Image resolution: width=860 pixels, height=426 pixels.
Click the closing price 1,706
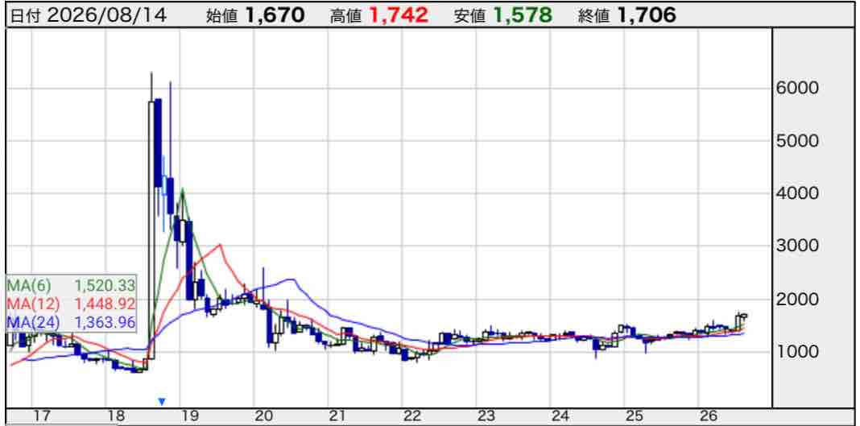646,16
